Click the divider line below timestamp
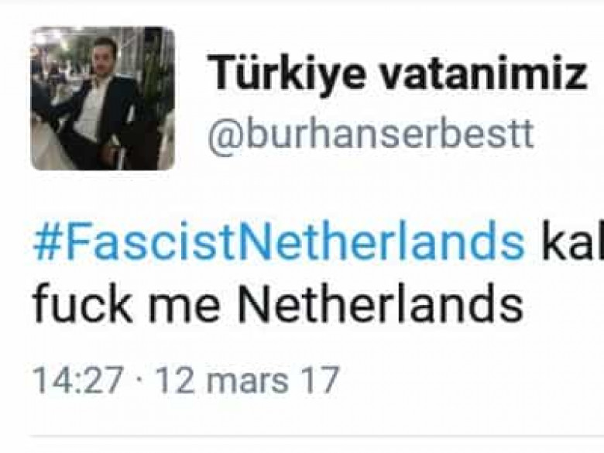The width and height of the screenshot is (604, 453). 317,437
